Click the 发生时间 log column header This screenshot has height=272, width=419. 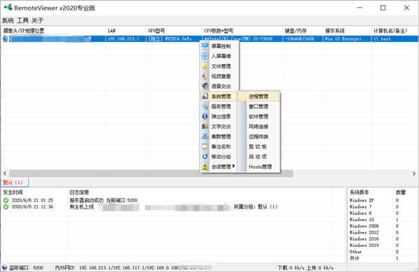tap(34, 192)
